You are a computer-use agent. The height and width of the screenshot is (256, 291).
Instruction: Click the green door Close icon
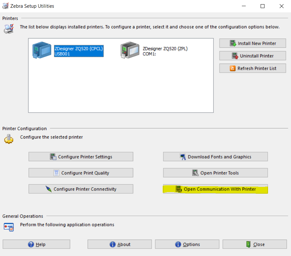[x=248, y=244]
